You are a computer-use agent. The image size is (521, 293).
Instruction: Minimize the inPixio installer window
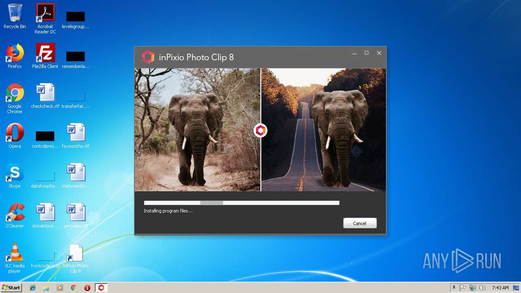click(355, 53)
